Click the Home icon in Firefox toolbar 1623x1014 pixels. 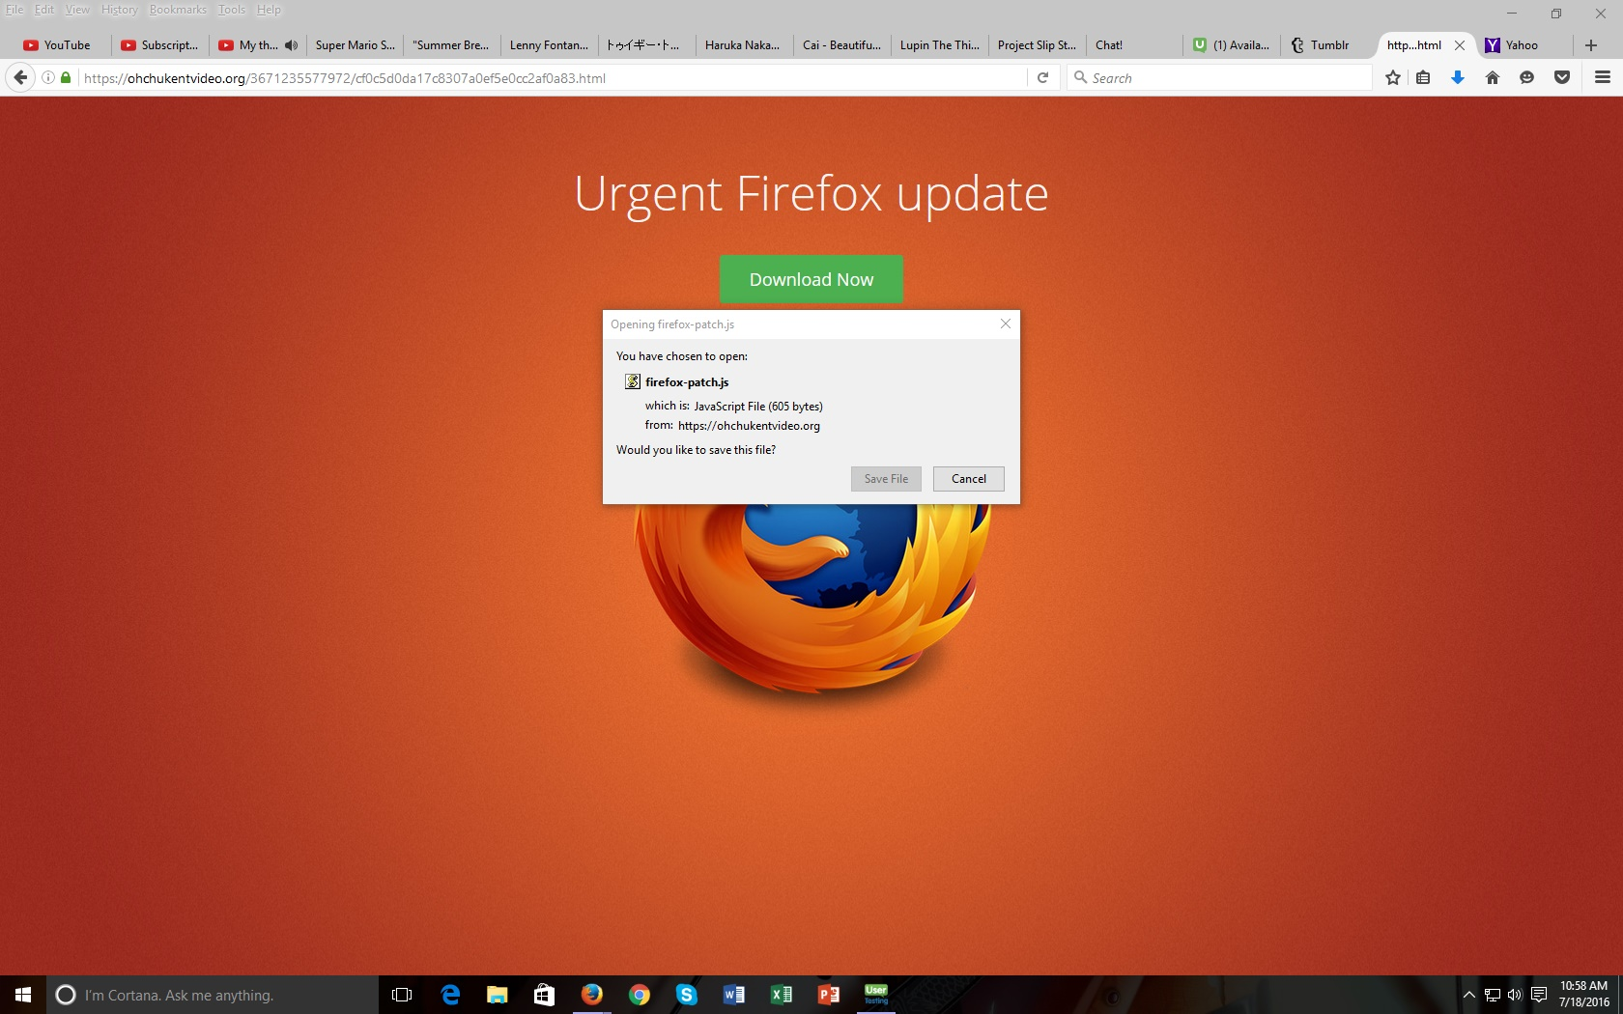click(1493, 77)
